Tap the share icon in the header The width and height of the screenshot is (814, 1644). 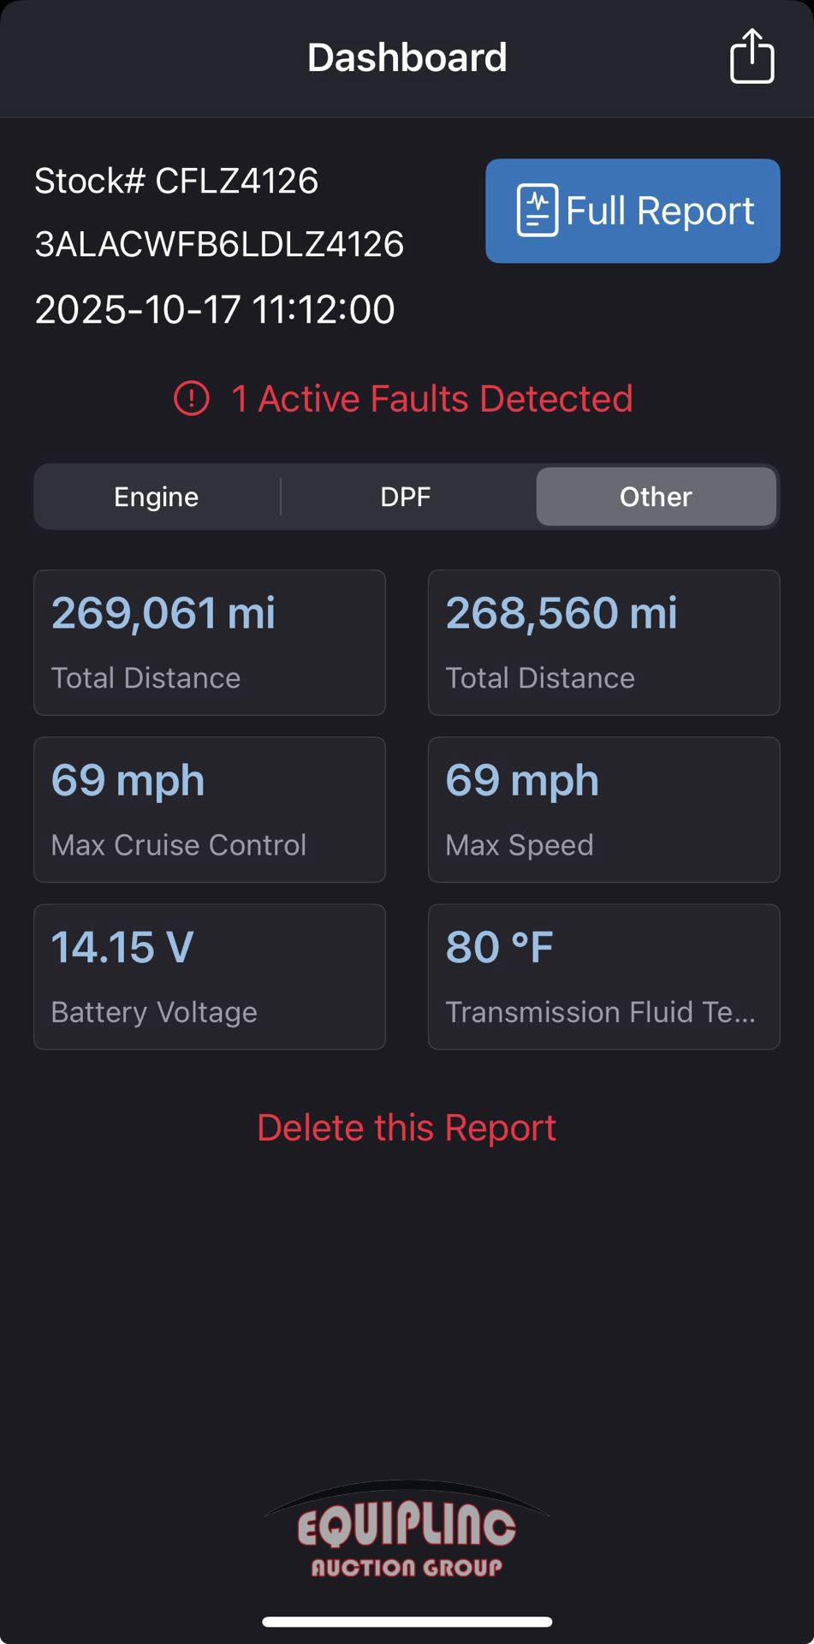(x=752, y=57)
